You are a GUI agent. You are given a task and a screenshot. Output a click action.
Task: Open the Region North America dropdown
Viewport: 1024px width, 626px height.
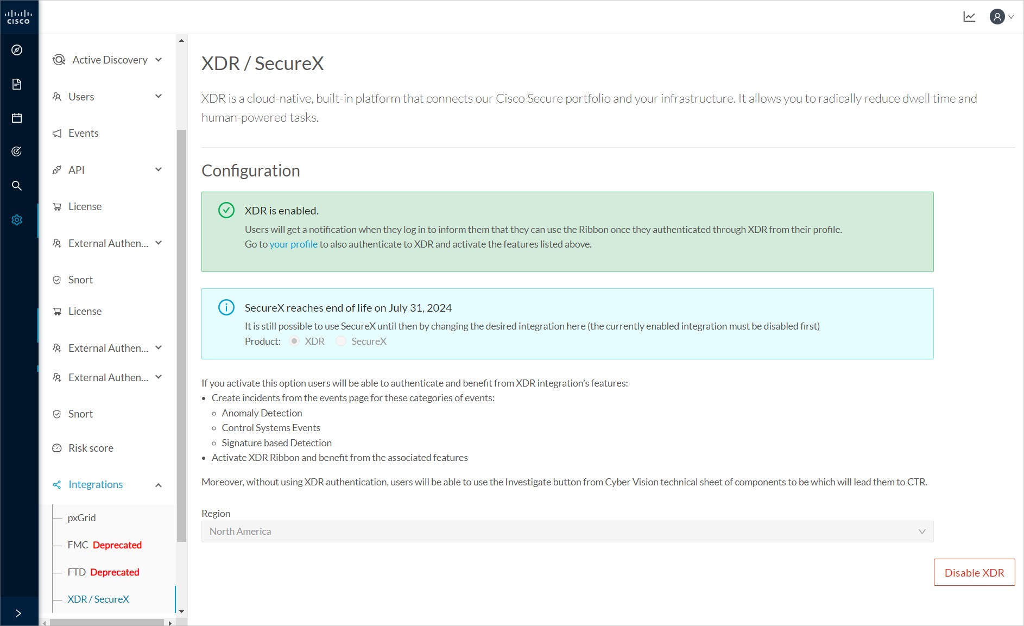pos(567,532)
